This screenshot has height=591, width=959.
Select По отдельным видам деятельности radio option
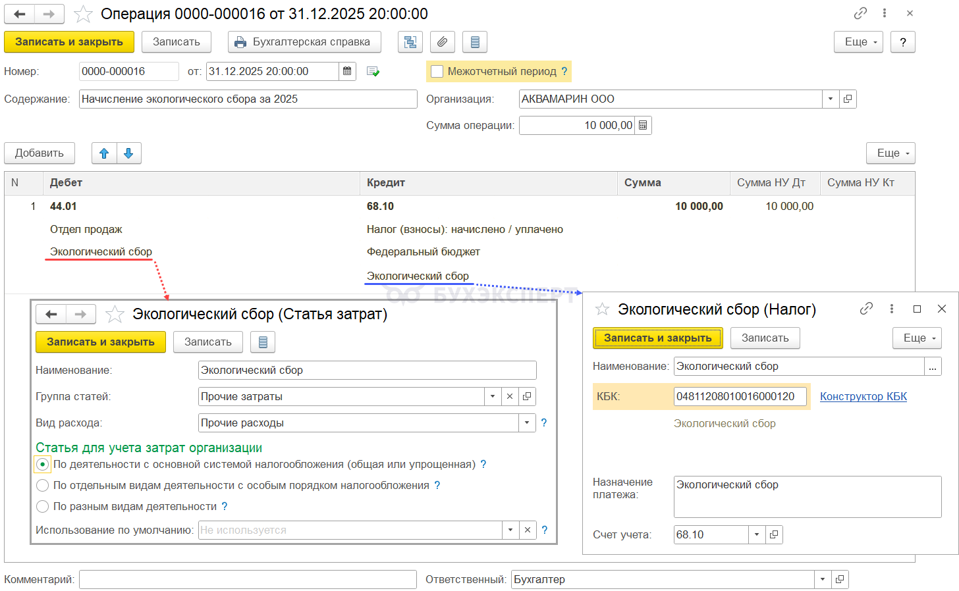(x=43, y=486)
